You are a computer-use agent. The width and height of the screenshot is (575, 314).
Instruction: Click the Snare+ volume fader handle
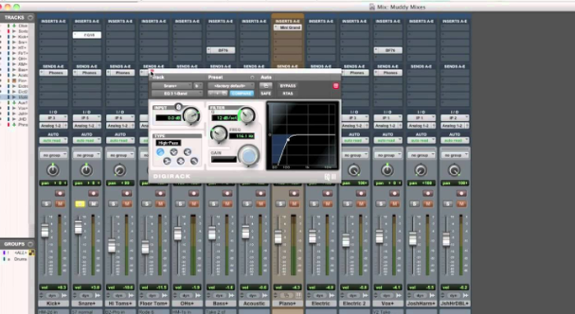78,227
